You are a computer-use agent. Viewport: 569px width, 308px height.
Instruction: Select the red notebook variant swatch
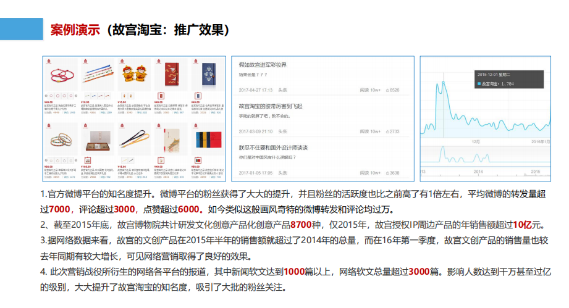161,96
